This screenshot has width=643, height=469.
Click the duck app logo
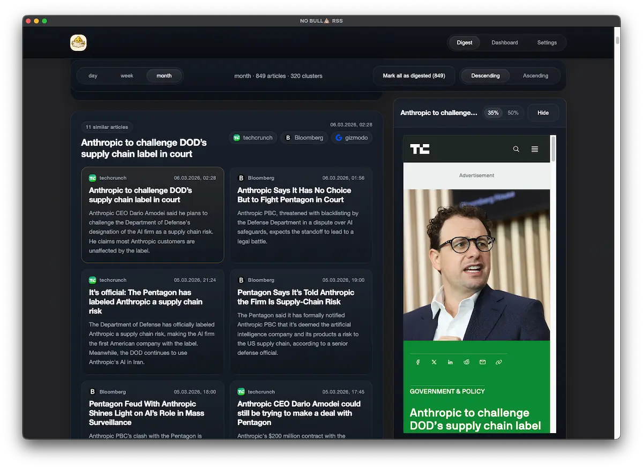(x=78, y=42)
